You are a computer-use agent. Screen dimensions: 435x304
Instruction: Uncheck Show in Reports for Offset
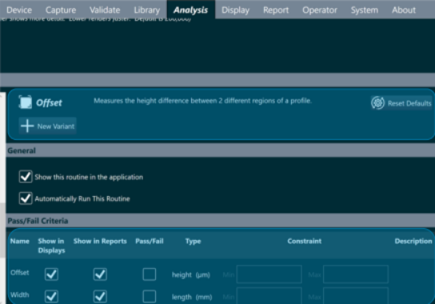tap(100, 274)
